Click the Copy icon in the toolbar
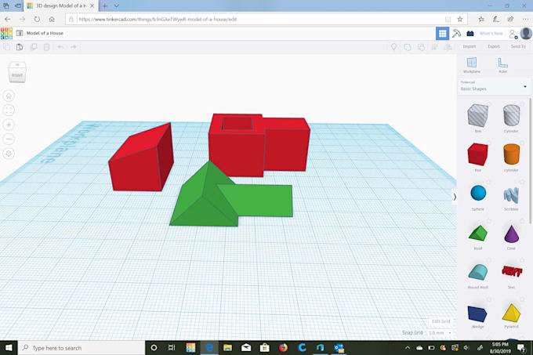Image resolution: width=533 pixels, height=355 pixels. [x=6, y=47]
